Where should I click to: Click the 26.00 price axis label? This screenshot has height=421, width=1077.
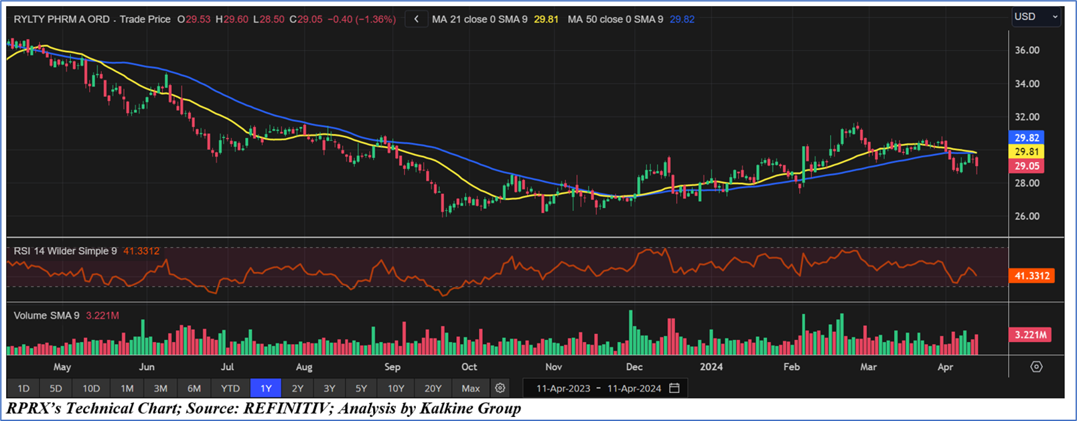click(1027, 216)
